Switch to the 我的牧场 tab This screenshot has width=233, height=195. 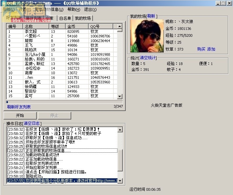83,18
